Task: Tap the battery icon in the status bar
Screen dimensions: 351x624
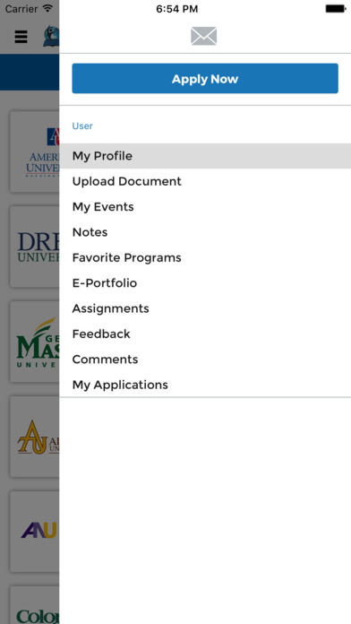Action: [x=335, y=9]
